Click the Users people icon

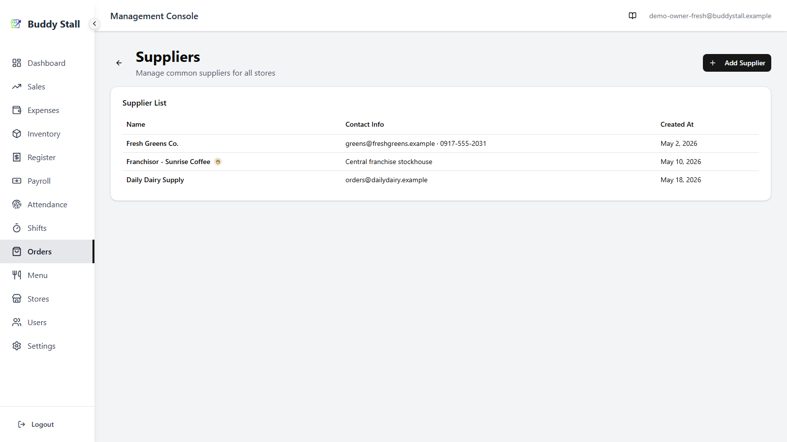[x=17, y=322]
